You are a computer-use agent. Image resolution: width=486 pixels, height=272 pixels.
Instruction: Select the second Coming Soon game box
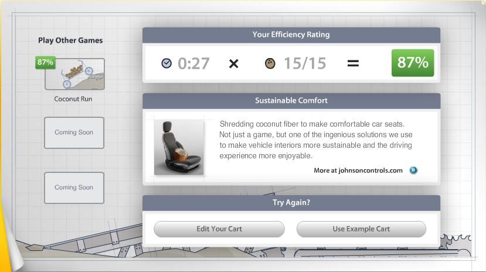[74, 188]
